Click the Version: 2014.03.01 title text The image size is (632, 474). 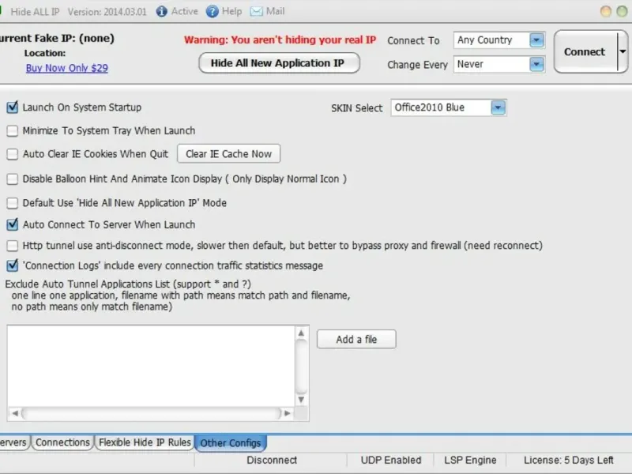[x=107, y=12]
